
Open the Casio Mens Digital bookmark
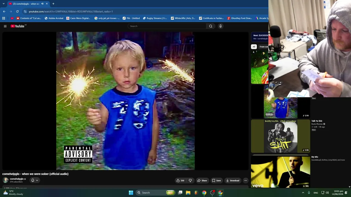78,18
